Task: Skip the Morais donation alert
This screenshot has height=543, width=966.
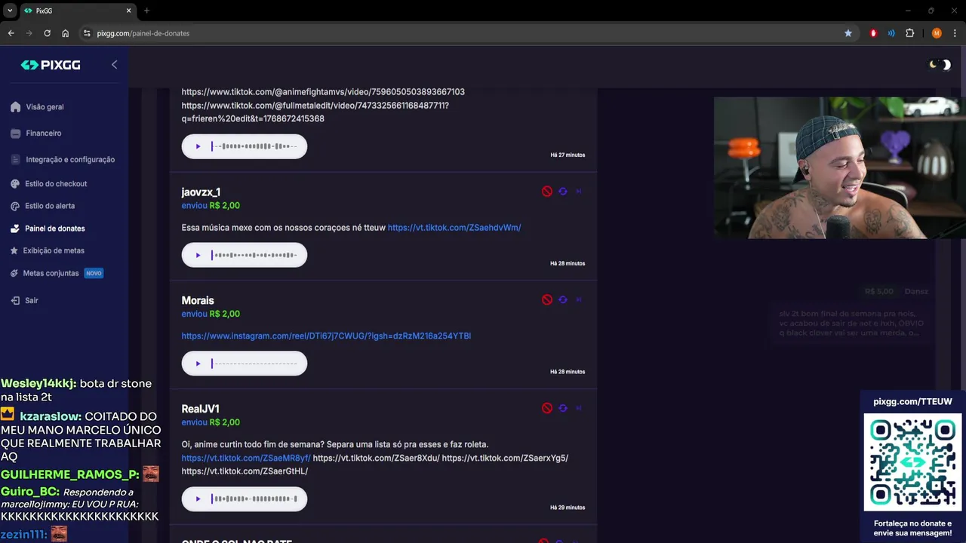Action: pos(579,300)
